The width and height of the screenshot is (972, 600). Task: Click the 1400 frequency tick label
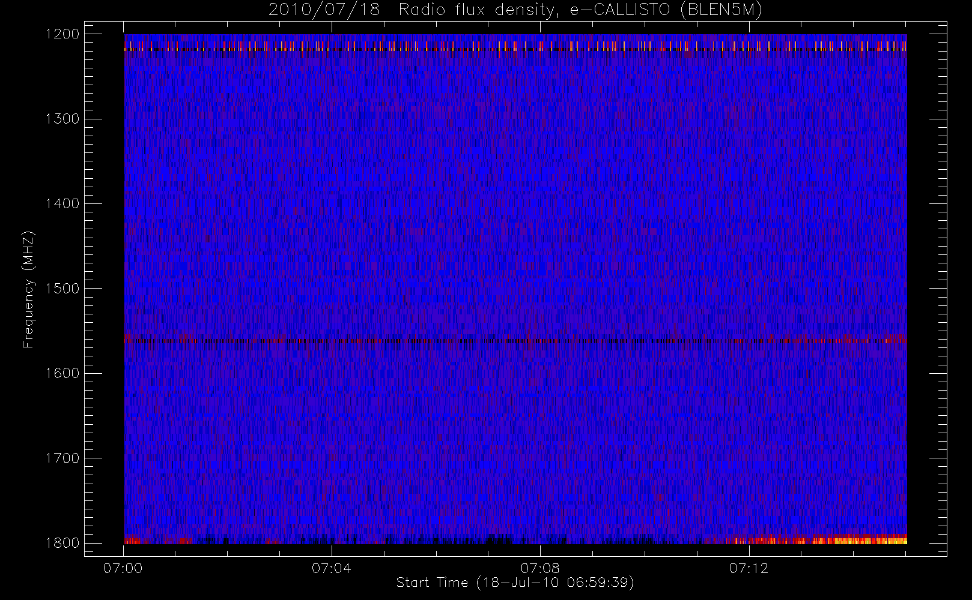(62, 203)
